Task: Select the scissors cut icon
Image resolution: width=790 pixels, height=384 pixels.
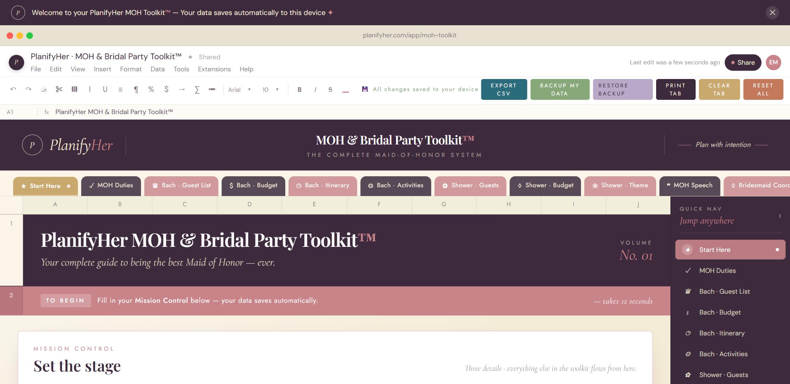Action: pos(59,89)
